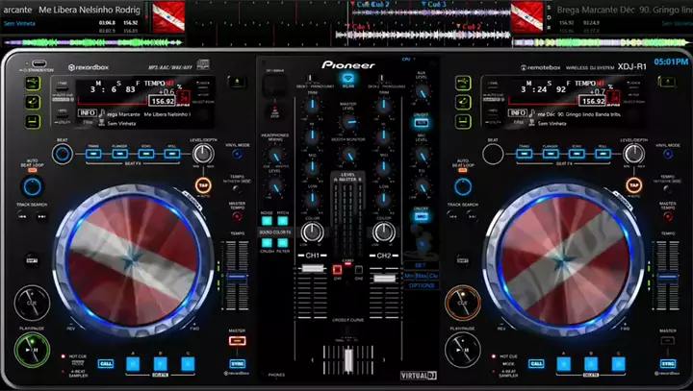
Task: Trigger right deck hot cue A pad
Action: (563, 364)
